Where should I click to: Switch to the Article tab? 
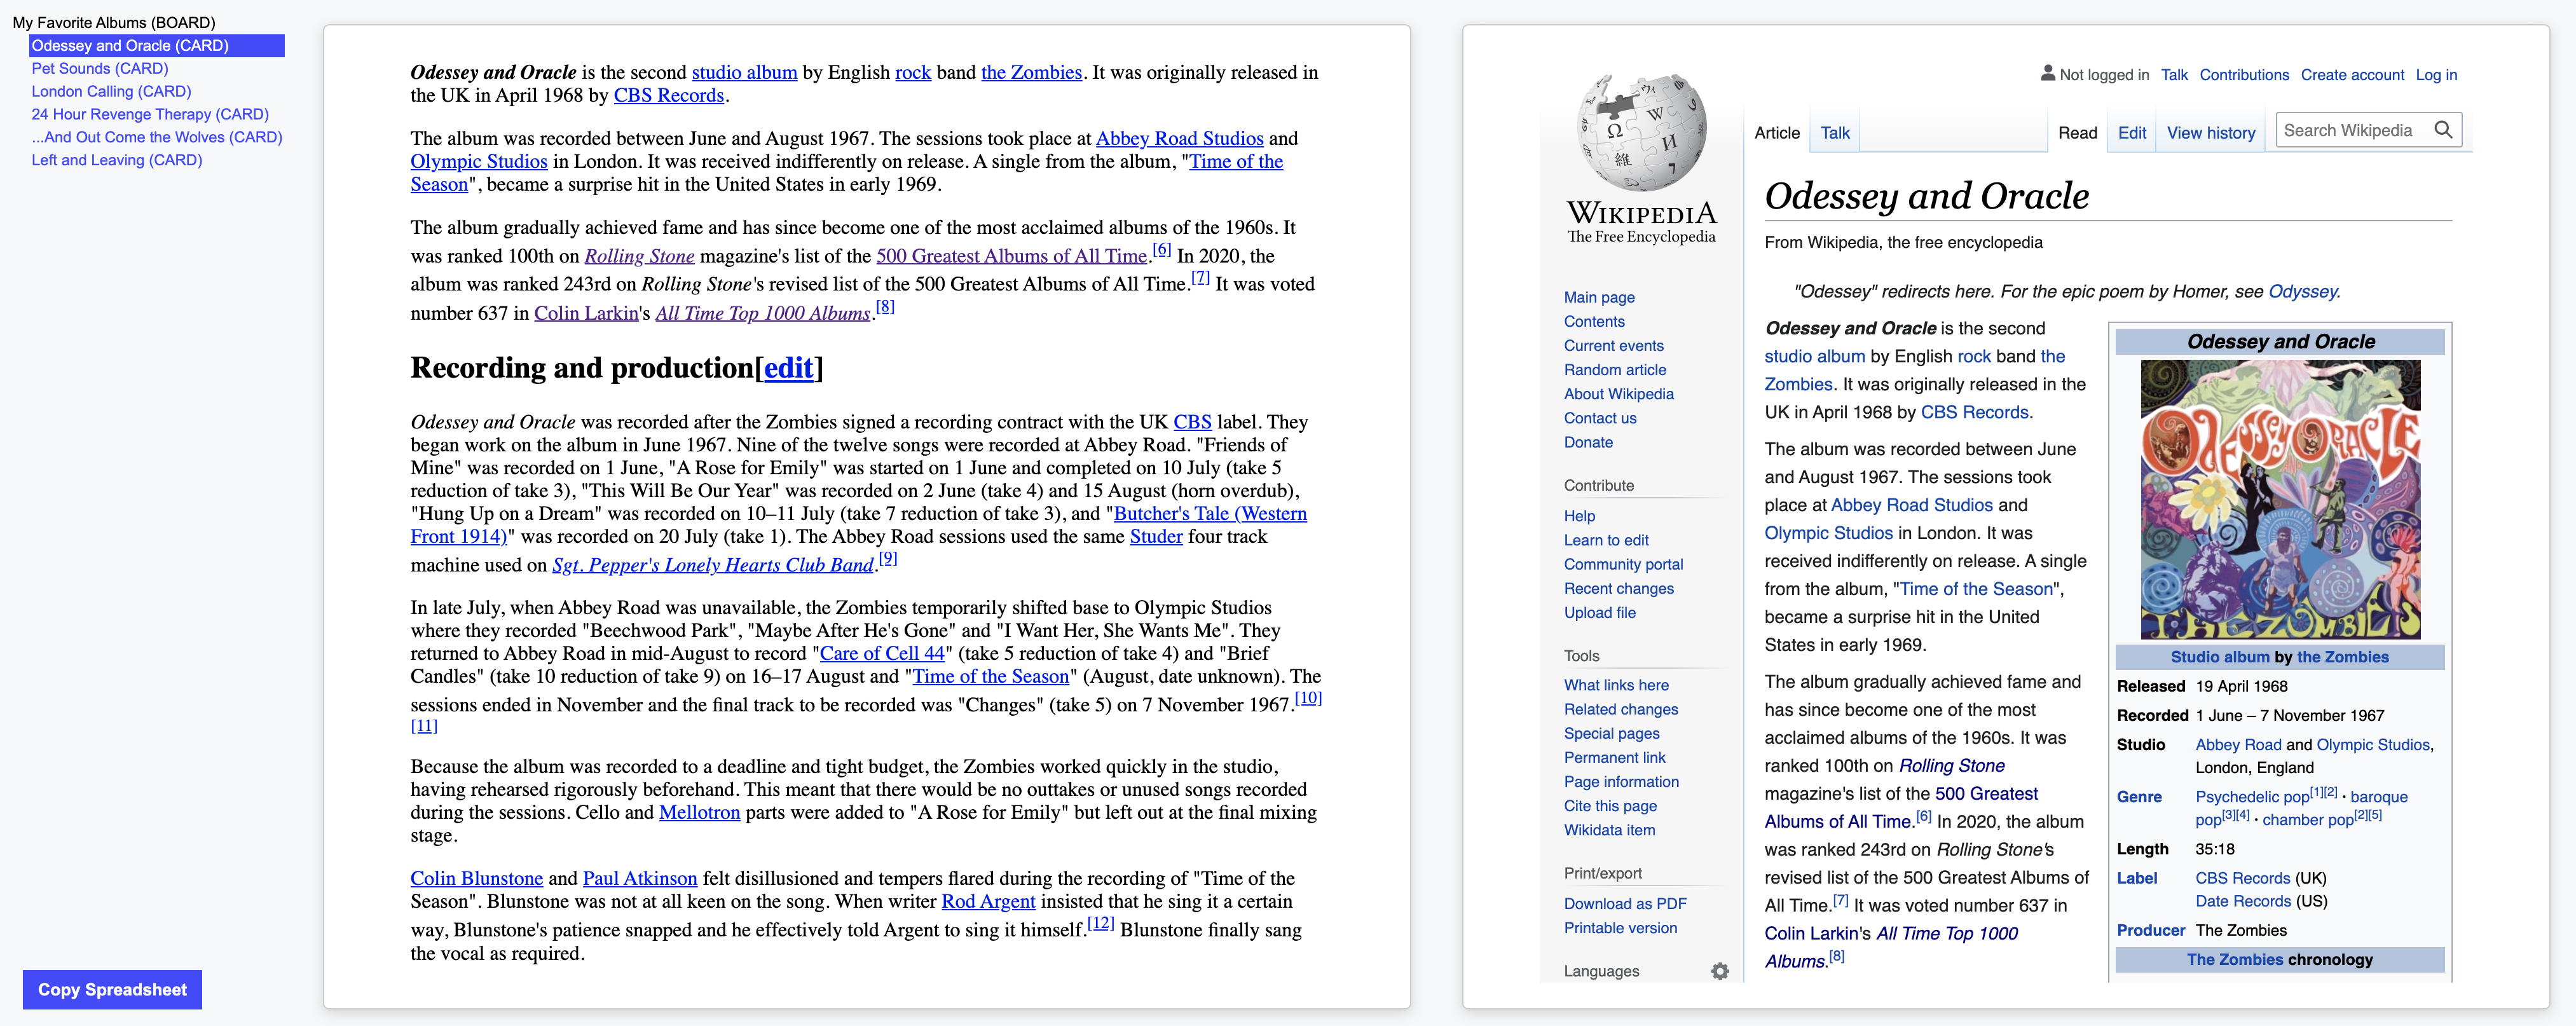click(x=1776, y=133)
